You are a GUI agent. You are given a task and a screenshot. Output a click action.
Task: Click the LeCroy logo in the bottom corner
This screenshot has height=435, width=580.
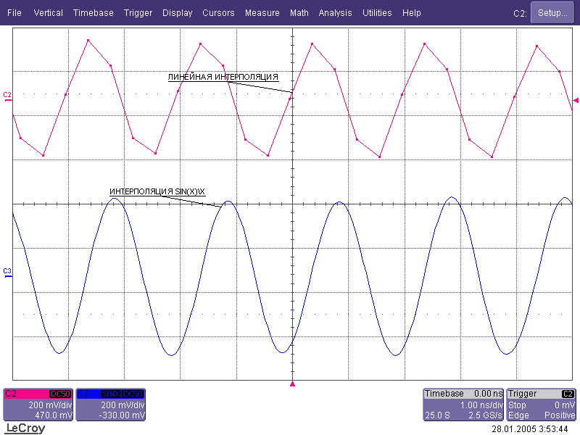[25, 428]
